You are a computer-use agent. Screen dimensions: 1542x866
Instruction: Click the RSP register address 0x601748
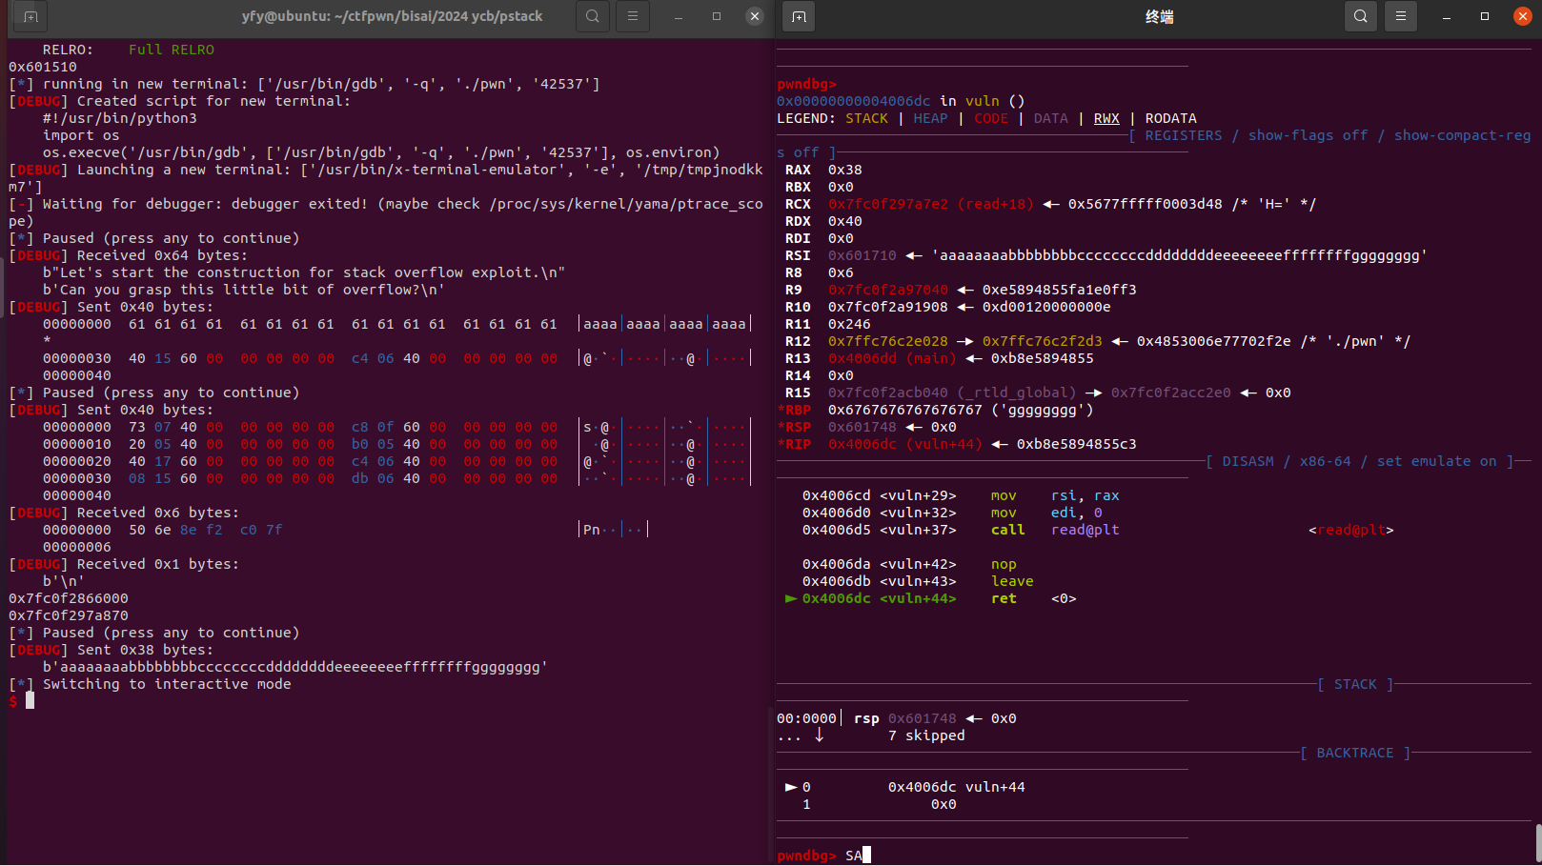862,427
